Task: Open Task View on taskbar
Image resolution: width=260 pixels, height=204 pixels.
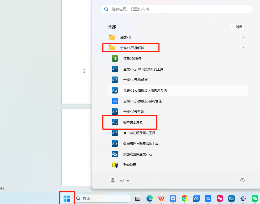Action: coord(138,198)
